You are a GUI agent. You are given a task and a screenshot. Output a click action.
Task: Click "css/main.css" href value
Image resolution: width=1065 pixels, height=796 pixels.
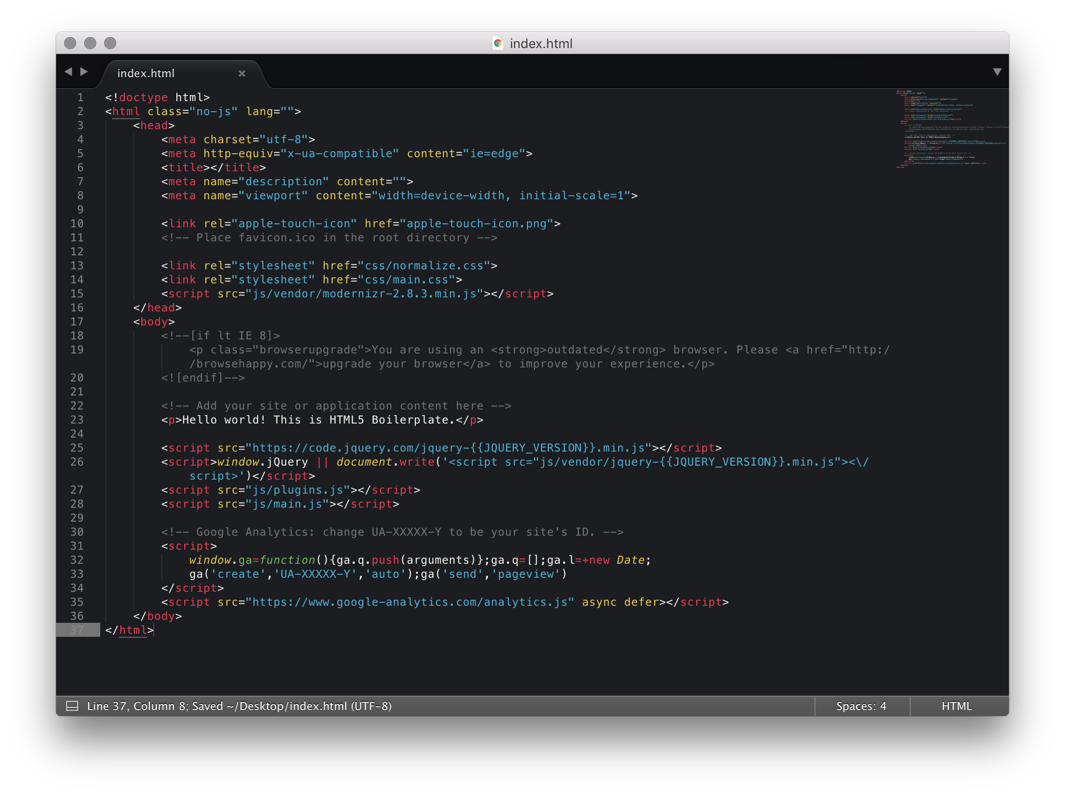tap(406, 279)
